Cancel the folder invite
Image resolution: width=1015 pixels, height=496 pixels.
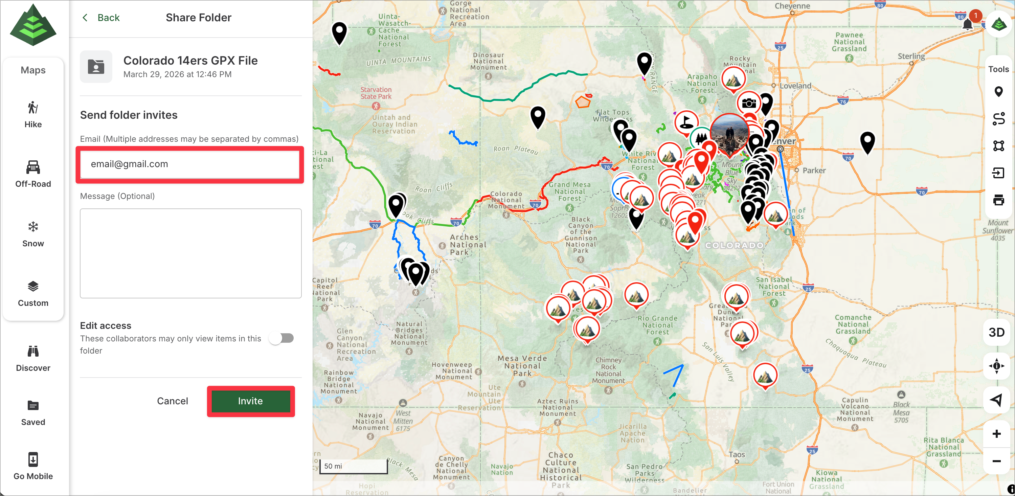[x=173, y=401]
